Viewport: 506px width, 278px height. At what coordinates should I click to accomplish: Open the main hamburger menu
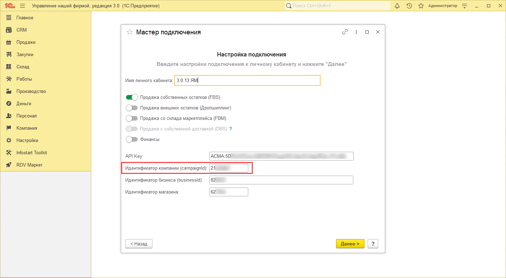coord(22,6)
